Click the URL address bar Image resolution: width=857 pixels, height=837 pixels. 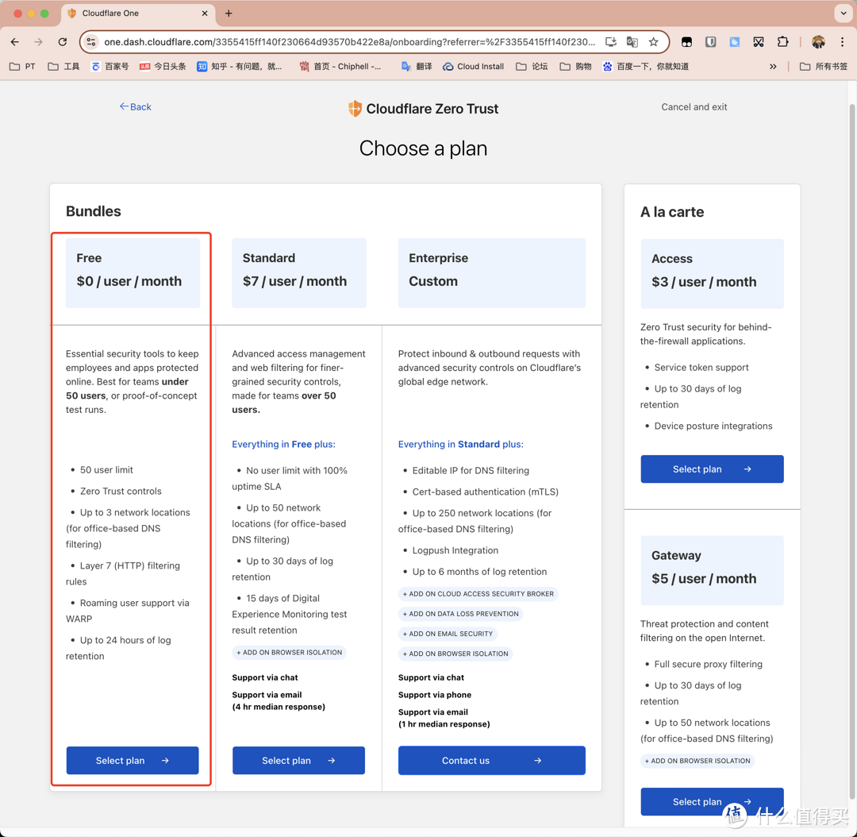tap(349, 42)
